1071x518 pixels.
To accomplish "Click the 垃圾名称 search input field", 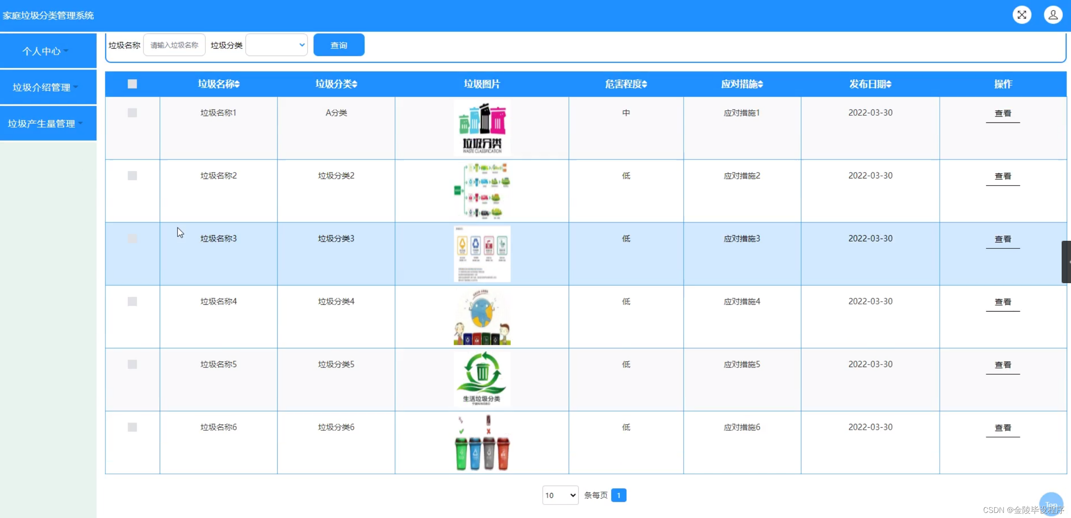I will coord(174,45).
